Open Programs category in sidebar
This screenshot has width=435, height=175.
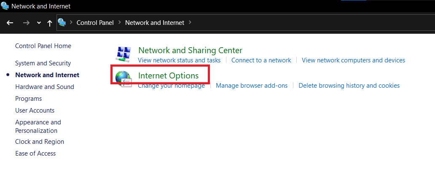click(28, 99)
